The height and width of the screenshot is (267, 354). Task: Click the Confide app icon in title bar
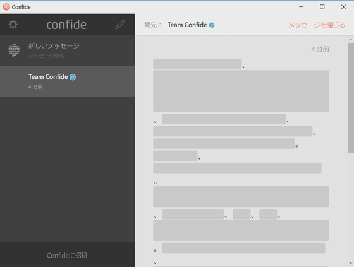tap(6, 7)
